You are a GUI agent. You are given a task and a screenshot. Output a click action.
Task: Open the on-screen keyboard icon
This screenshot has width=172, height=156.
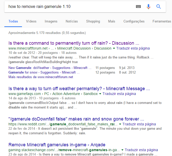tap(138, 7)
